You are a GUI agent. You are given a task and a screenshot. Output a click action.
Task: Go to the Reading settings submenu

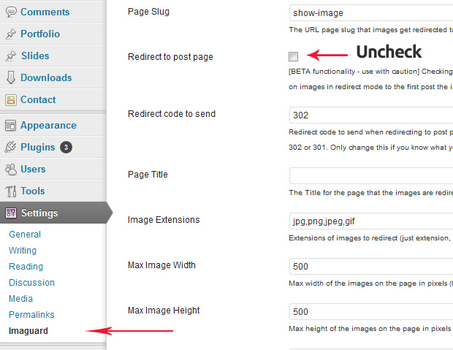(26, 266)
